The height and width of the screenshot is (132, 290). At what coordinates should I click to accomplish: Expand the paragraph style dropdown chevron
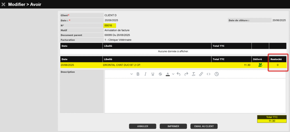click(131, 74)
